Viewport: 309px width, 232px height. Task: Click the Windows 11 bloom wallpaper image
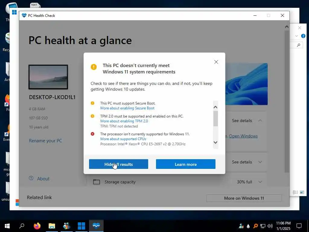246,84
